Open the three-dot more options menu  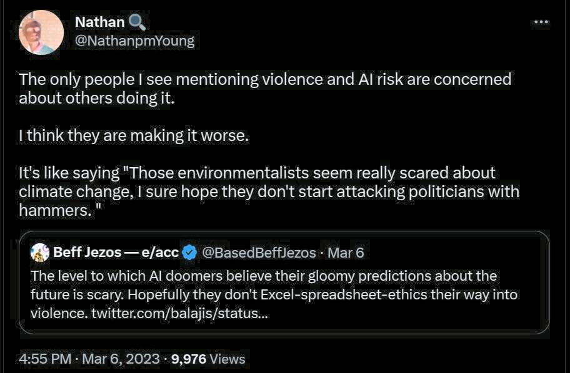point(539,23)
